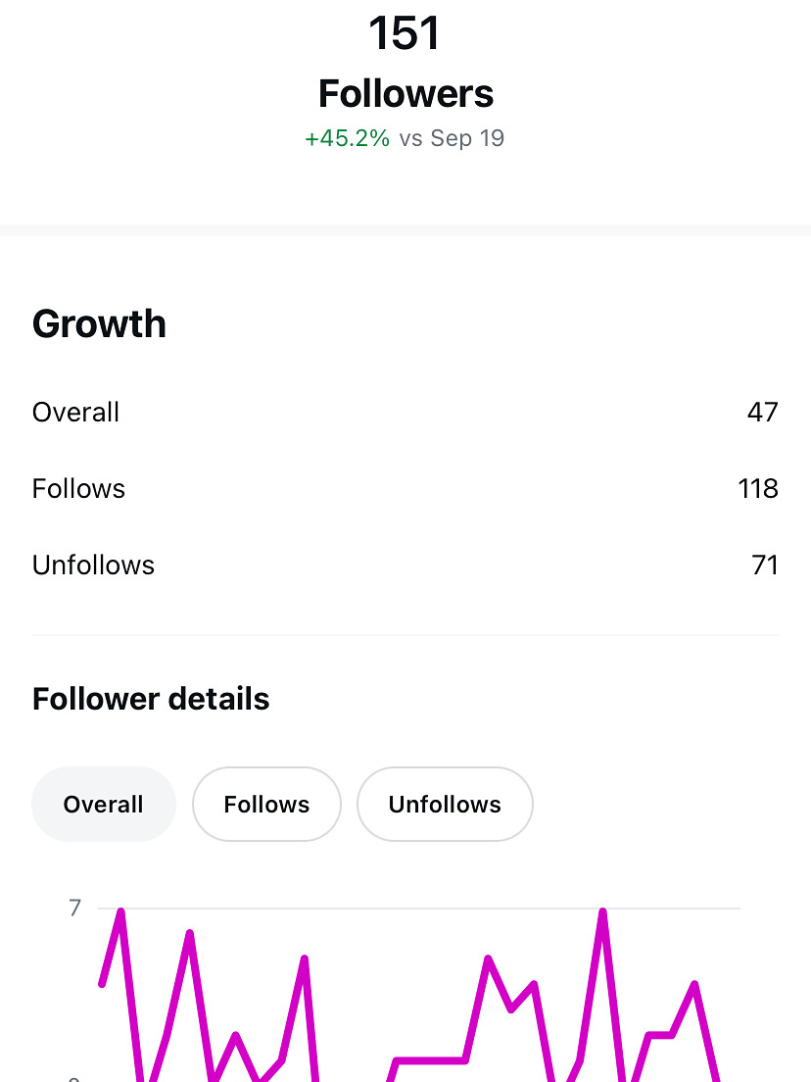This screenshot has width=811, height=1082.
Task: Tap the Follows count 118
Action: tap(758, 489)
